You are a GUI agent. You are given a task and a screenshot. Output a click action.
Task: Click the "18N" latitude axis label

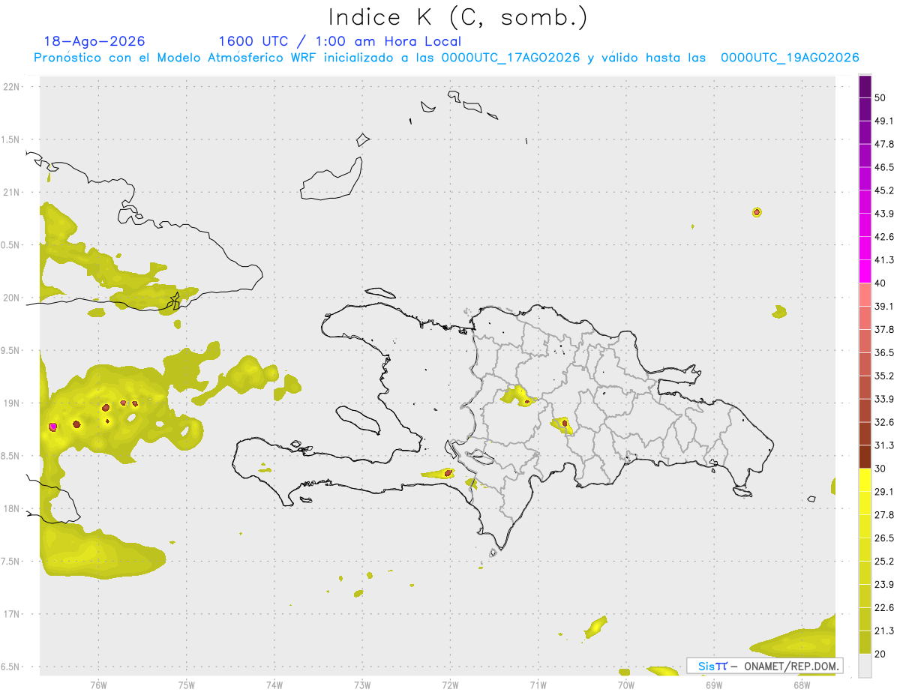pos(12,509)
